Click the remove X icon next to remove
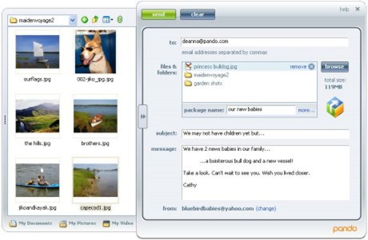Screen dimensions: 368x240 coord(311,67)
